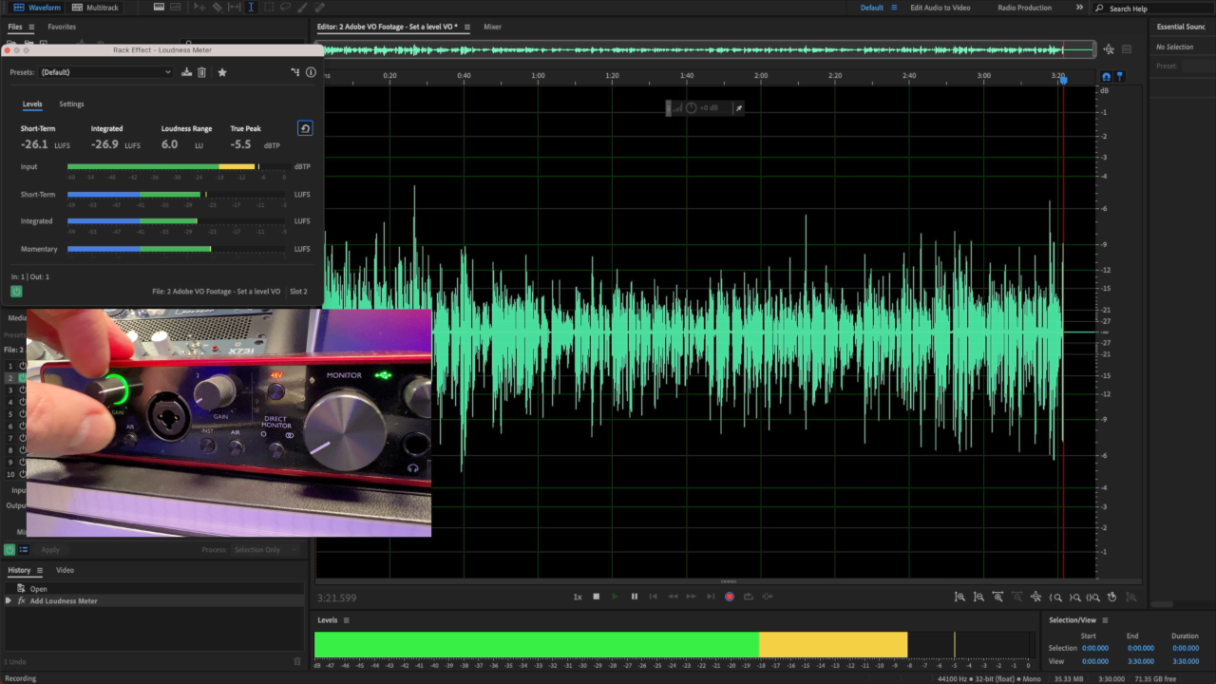Screen dimensions: 1216x684
Task: Toggle the Loudness Meter effect power button
Action: (x=16, y=292)
